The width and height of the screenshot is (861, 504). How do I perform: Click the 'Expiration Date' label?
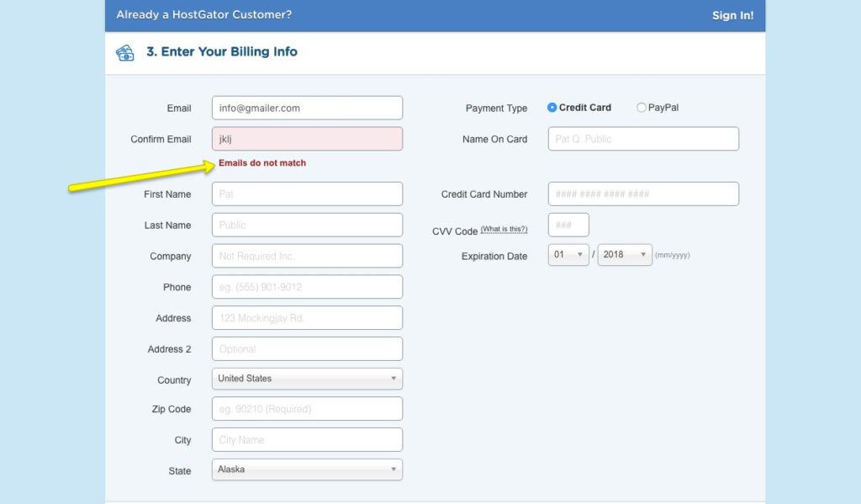[494, 257]
